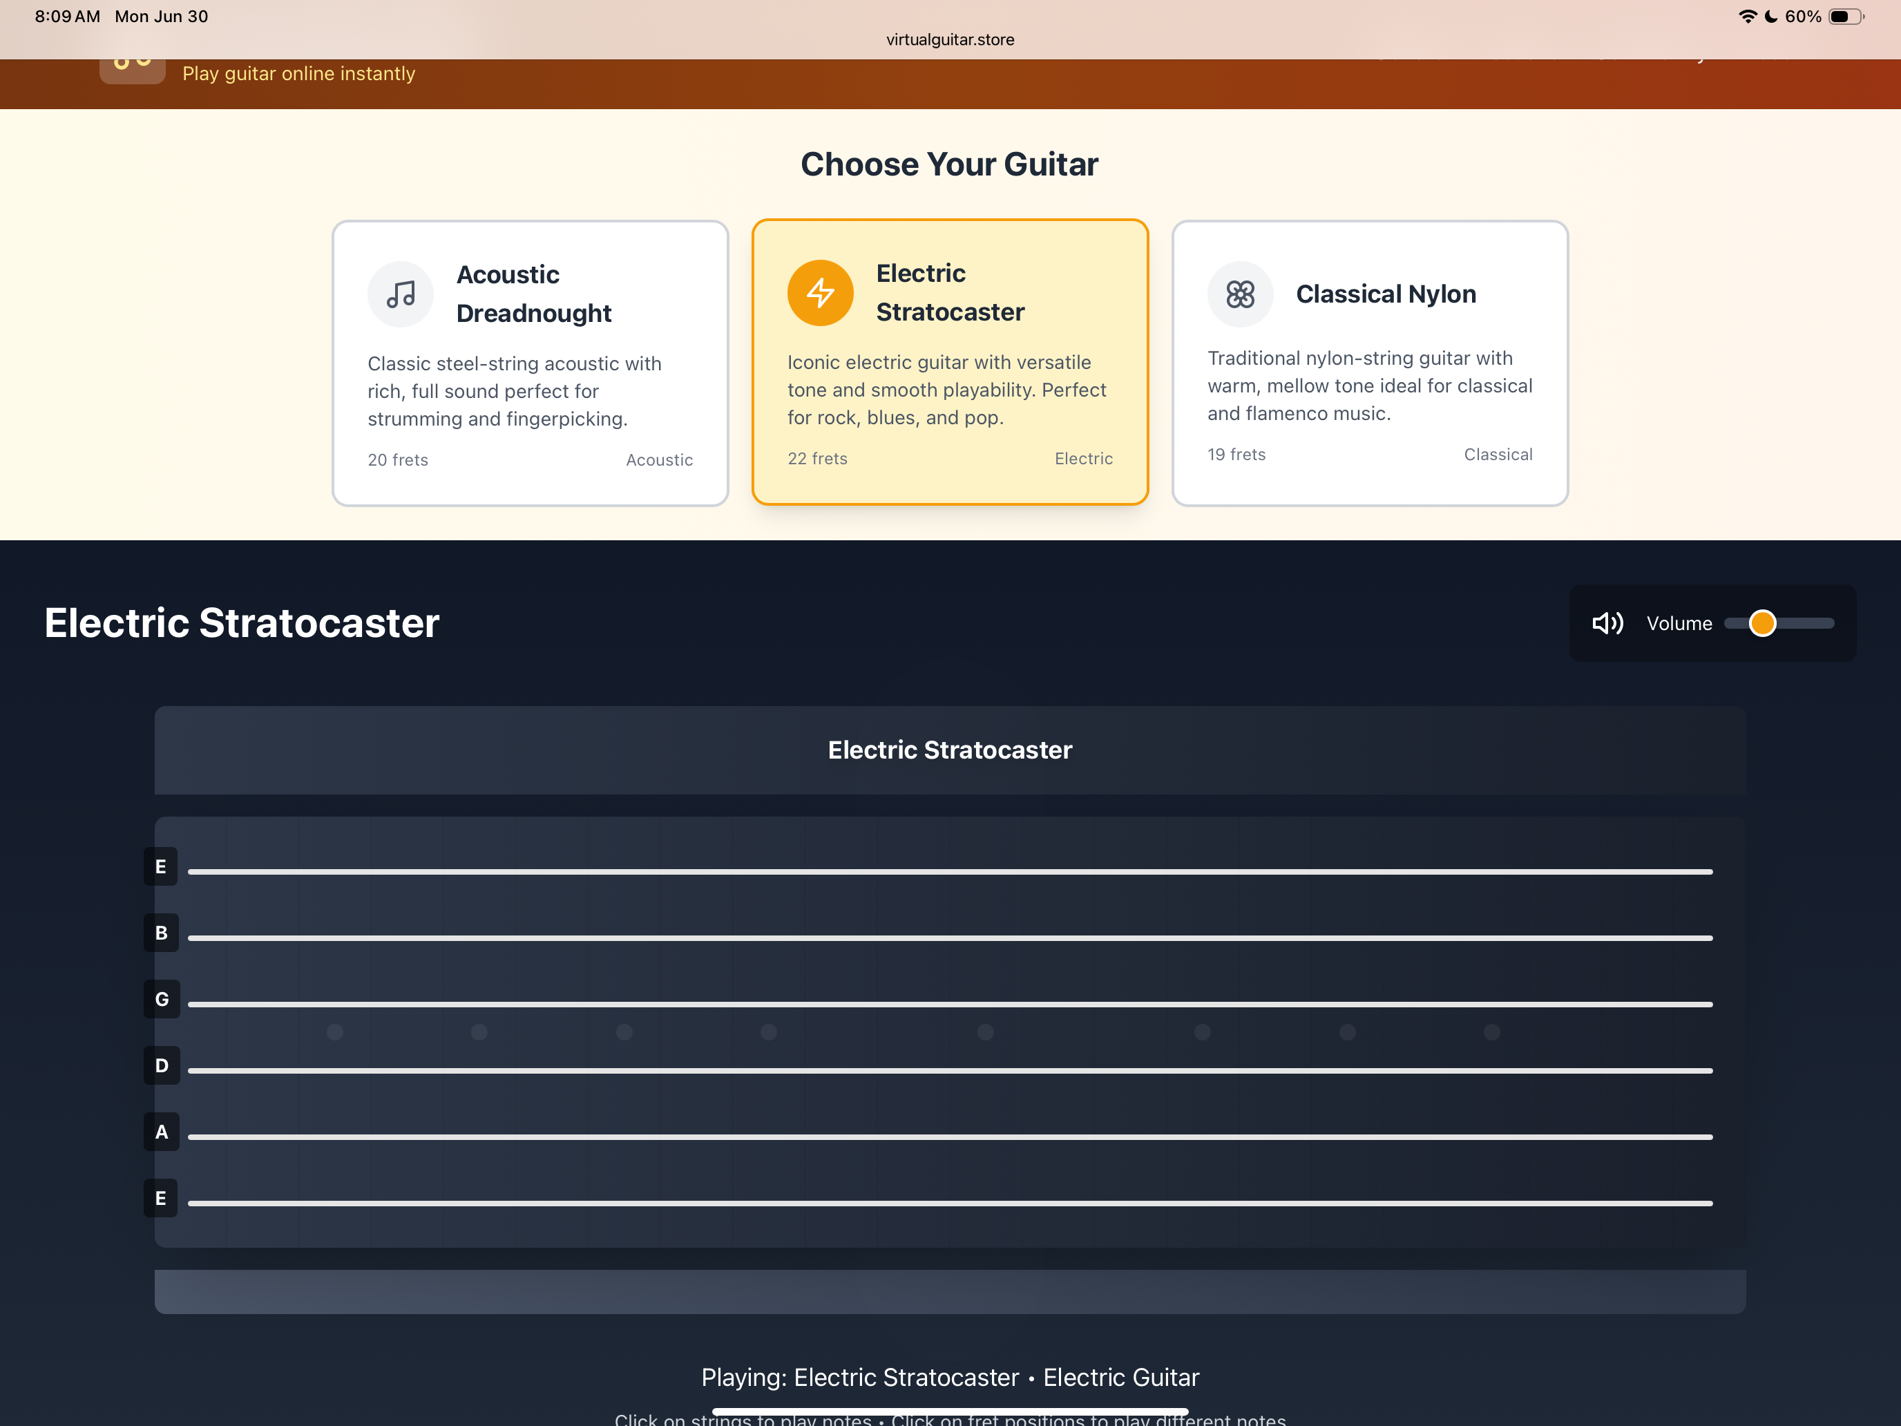Pluck the G string line

(x=950, y=1004)
